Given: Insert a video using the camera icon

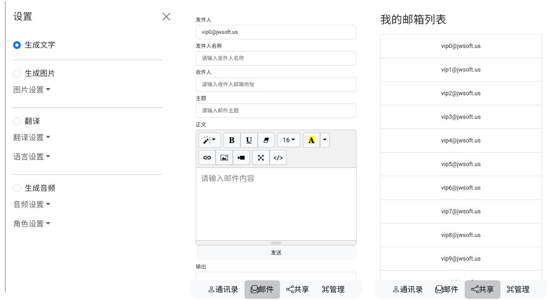Looking at the screenshot, I should point(241,158).
